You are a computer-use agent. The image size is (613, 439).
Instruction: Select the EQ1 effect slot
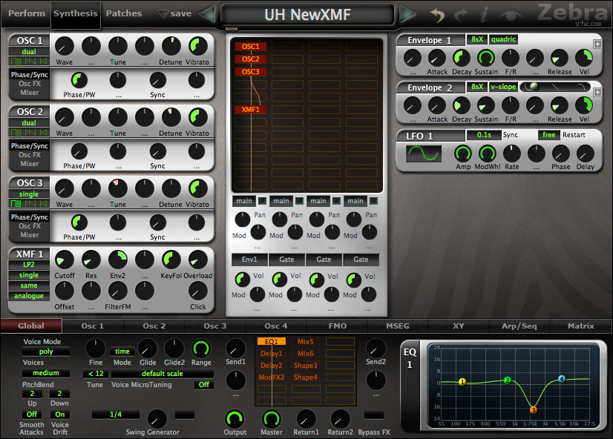(x=271, y=342)
